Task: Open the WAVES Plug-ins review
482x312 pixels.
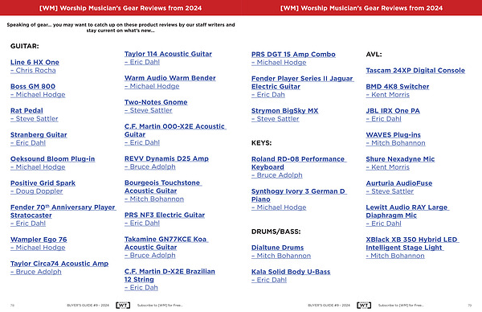Action: [393, 135]
